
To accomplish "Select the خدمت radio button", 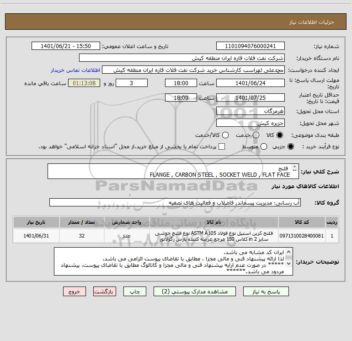I will click(256, 135).
